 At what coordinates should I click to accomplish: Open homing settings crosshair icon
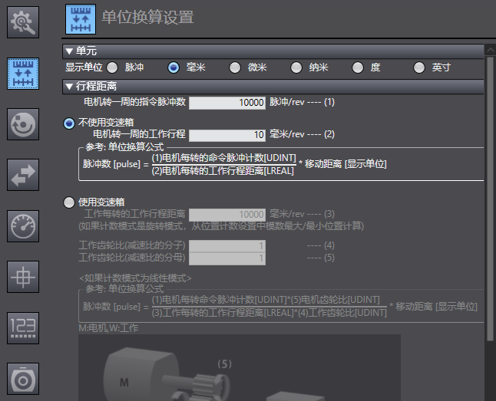pos(23,277)
